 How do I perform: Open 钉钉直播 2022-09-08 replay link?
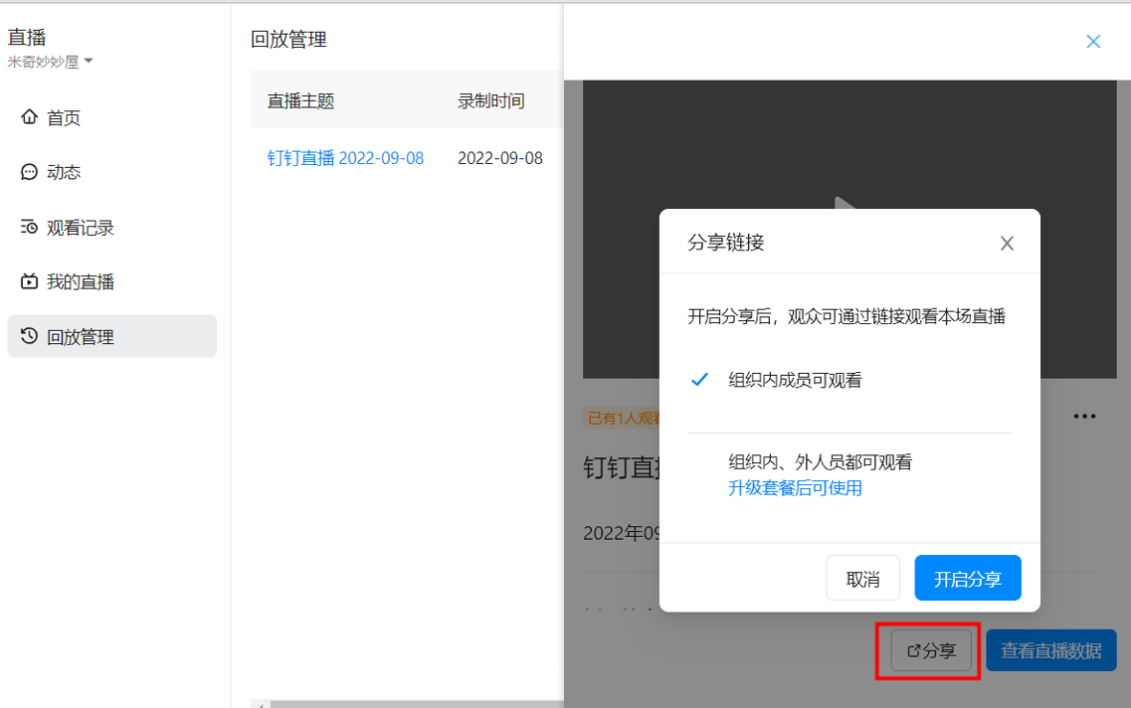(345, 158)
